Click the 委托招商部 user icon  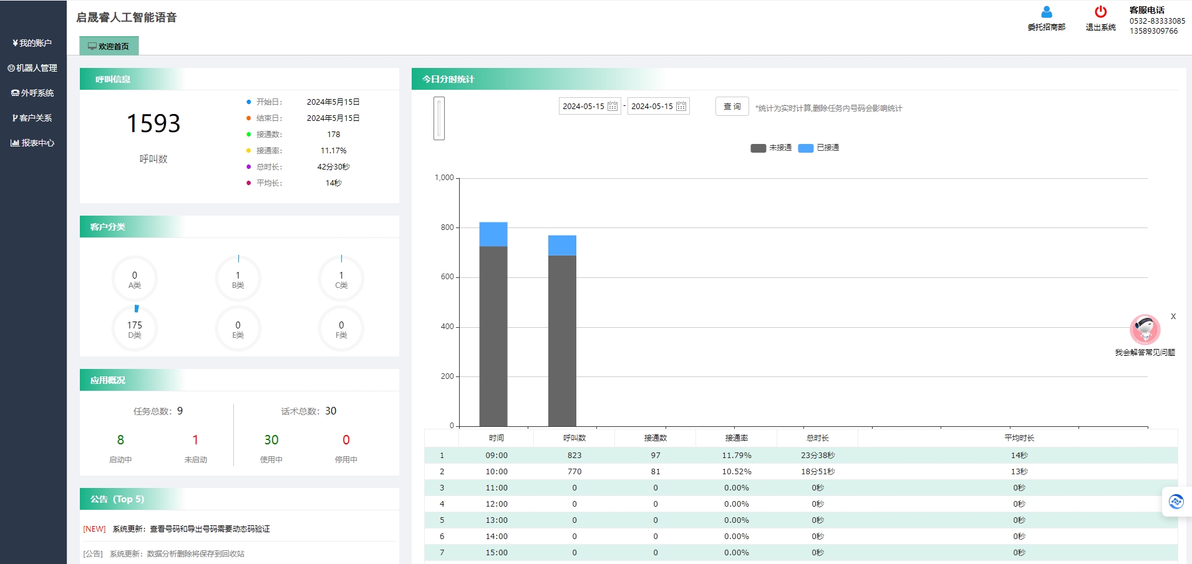[x=1046, y=12]
